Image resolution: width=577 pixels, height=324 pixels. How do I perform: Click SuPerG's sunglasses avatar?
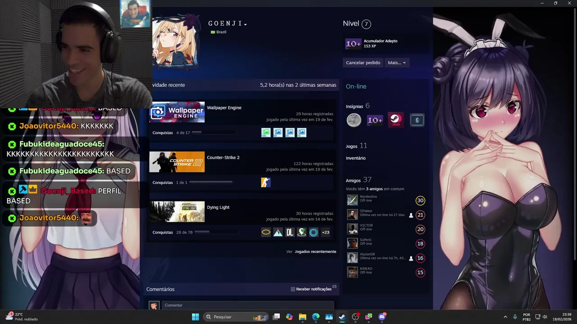point(353,243)
